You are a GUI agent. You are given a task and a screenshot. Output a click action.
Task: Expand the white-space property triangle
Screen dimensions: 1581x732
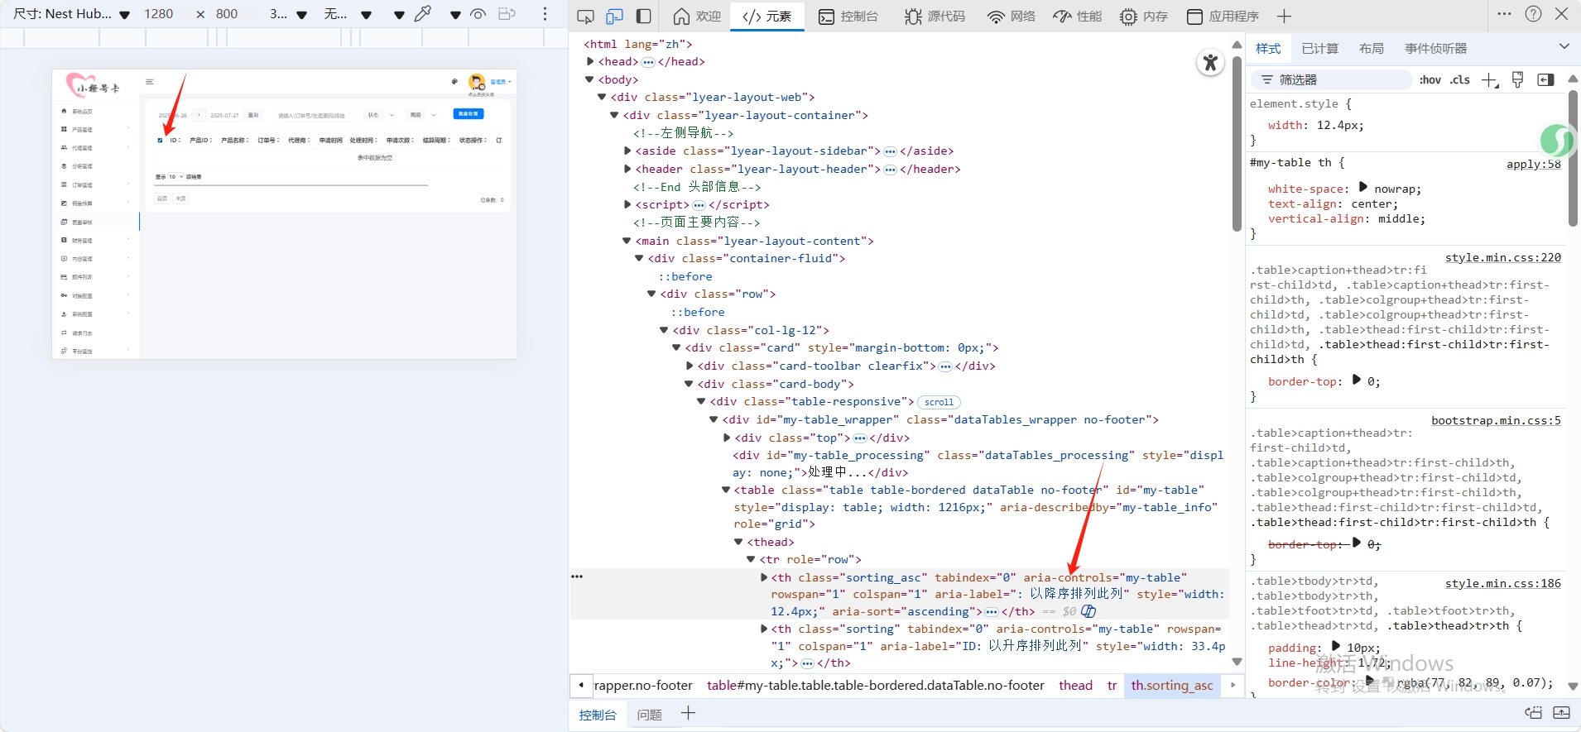click(1362, 188)
